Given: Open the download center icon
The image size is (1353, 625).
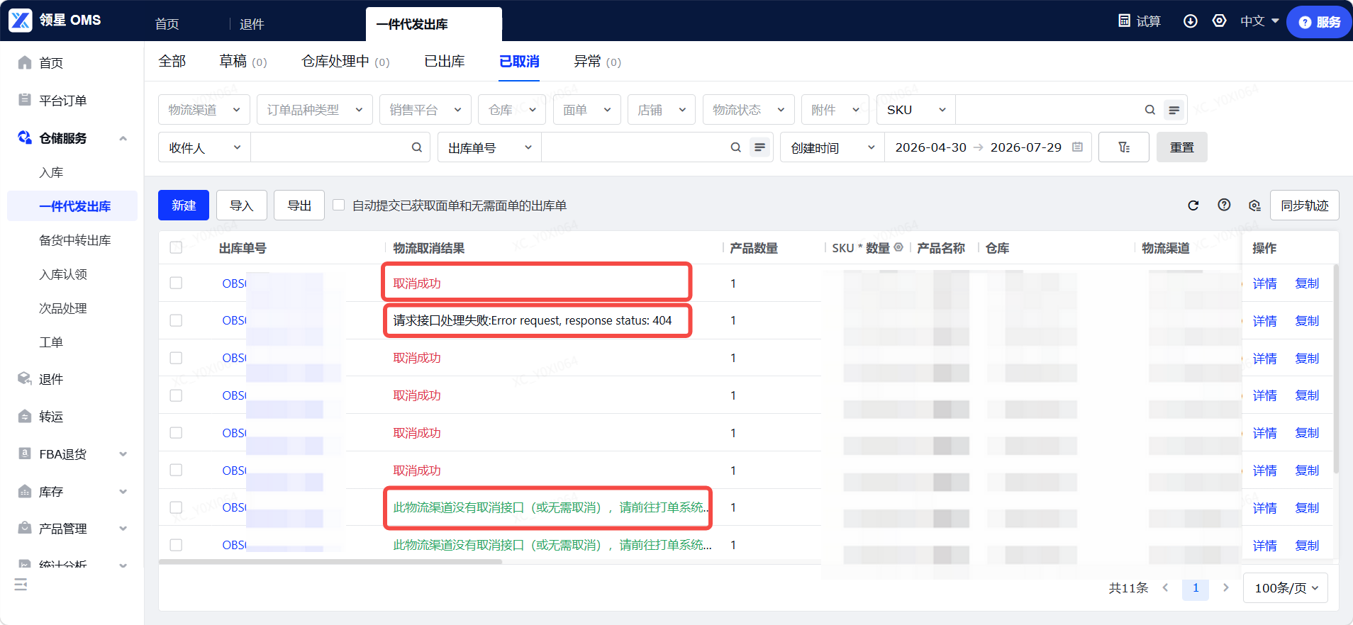Looking at the screenshot, I should point(1191,21).
